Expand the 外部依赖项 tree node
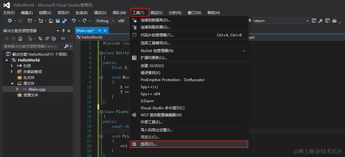Viewport: 345px width, 157px height. click(x=12, y=72)
